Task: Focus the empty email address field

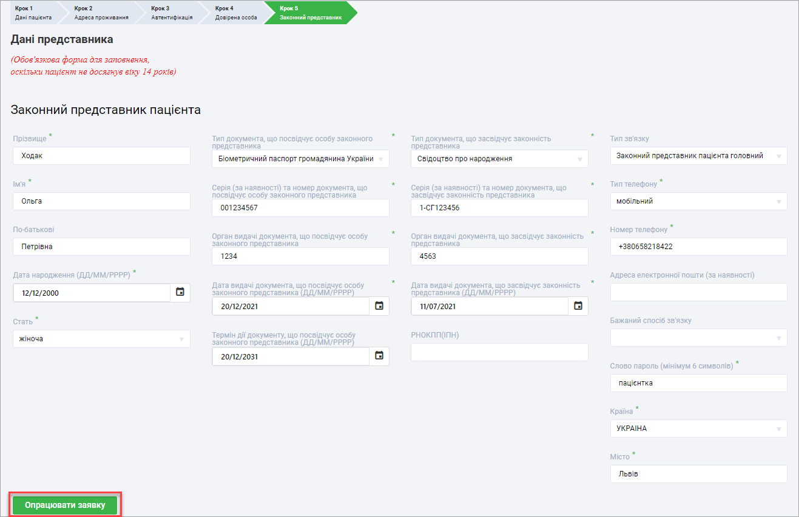Action: (x=698, y=292)
